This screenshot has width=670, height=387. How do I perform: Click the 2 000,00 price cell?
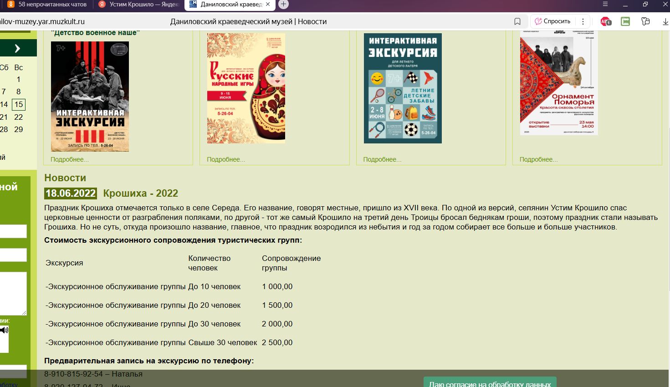click(277, 324)
